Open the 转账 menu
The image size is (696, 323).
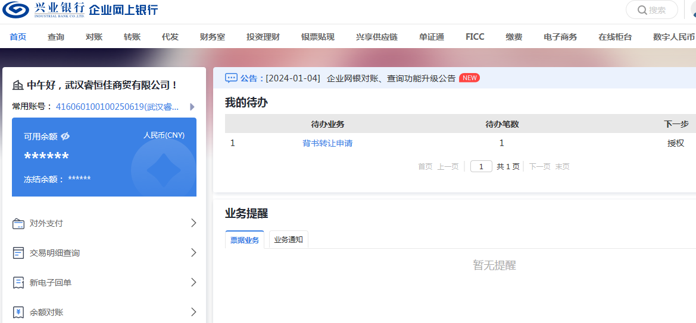pyautogui.click(x=132, y=37)
